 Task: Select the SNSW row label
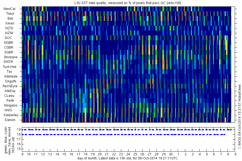point(8,62)
